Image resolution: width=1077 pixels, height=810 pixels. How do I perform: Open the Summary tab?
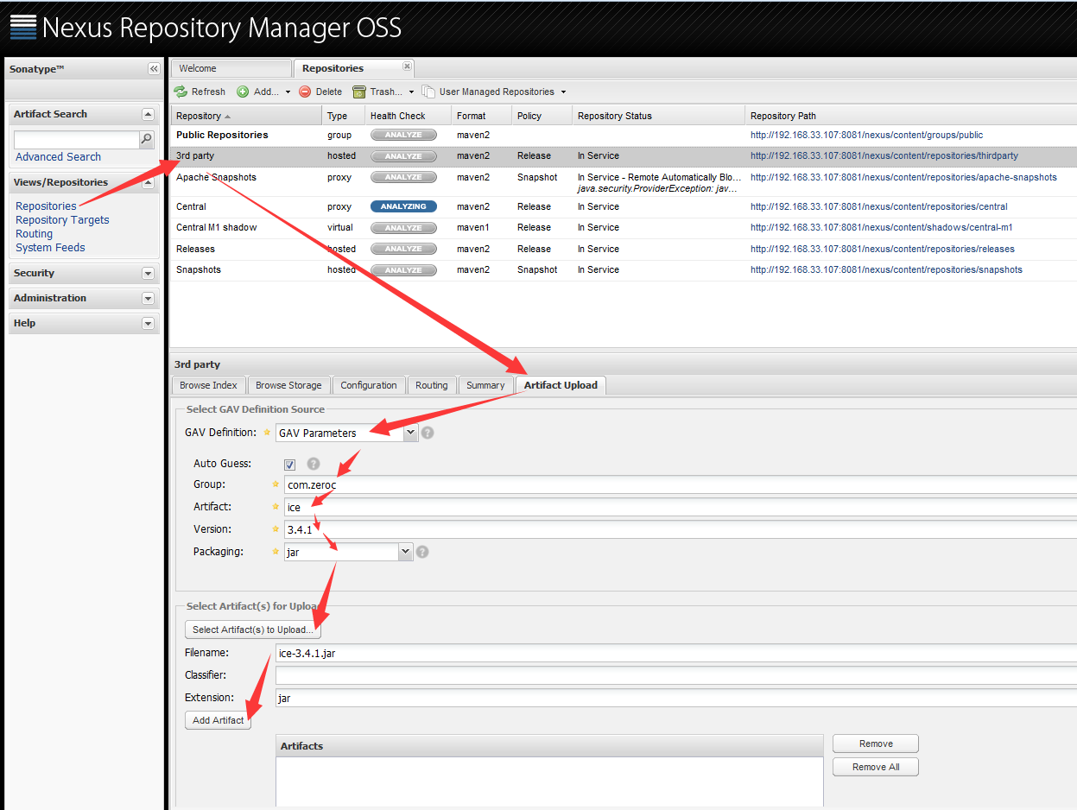click(x=485, y=385)
